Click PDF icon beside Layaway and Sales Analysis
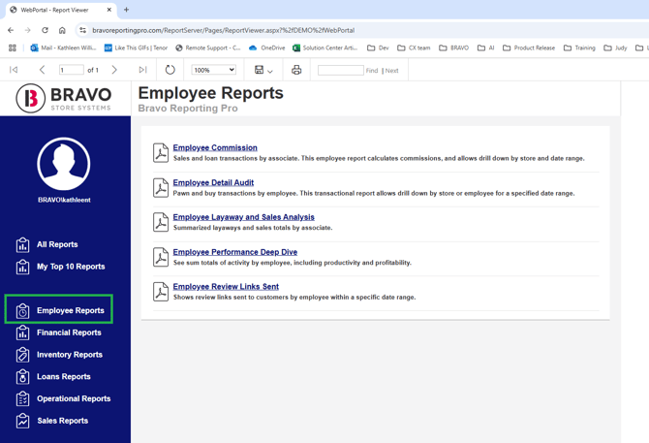 pyautogui.click(x=161, y=222)
